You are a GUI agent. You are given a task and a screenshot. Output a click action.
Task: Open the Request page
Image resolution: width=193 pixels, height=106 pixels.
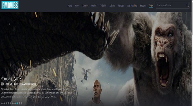click(143, 6)
